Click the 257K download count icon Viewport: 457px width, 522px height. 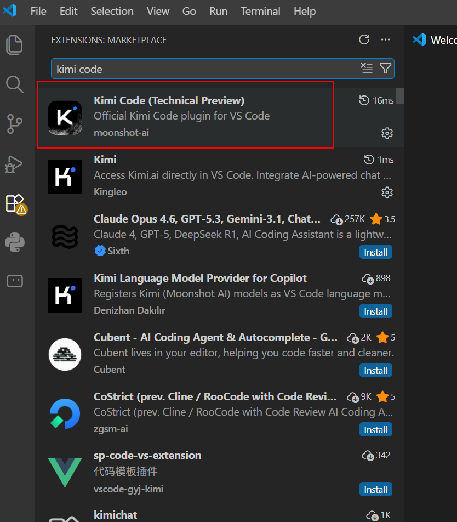(x=336, y=219)
